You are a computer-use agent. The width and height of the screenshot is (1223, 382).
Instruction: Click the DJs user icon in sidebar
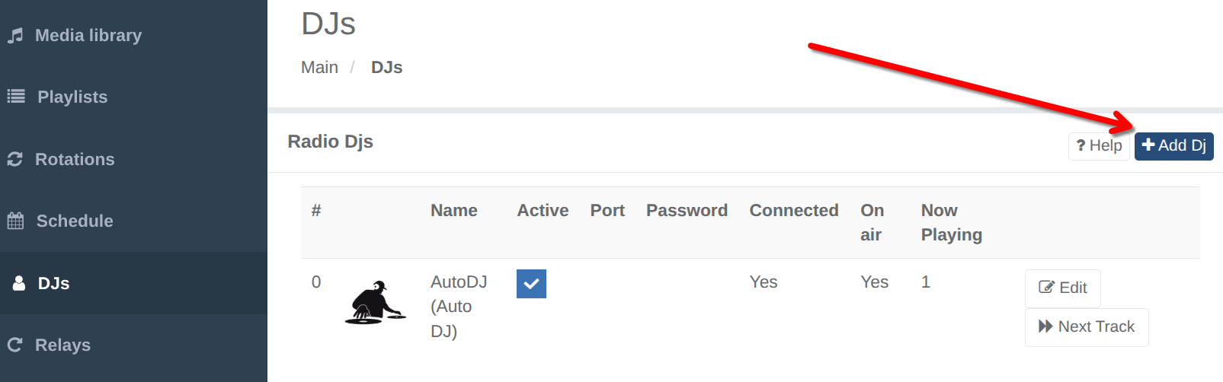(x=19, y=283)
